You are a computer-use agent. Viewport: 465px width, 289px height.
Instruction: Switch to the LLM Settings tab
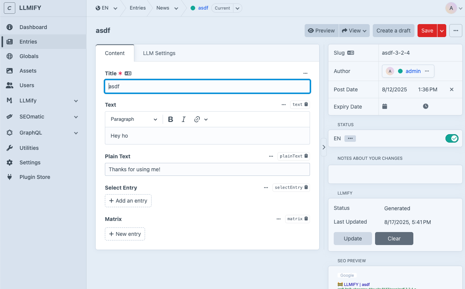pos(159,53)
